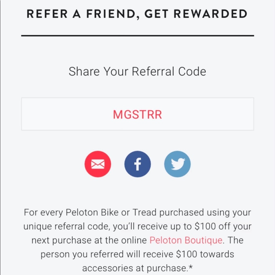
Task: Select the MGSTRR referral code text
Action: coord(137,115)
